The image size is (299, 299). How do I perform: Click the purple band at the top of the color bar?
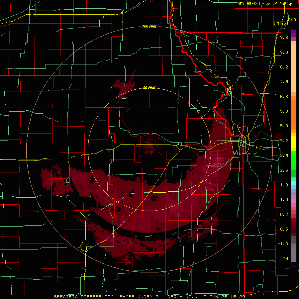(293, 33)
